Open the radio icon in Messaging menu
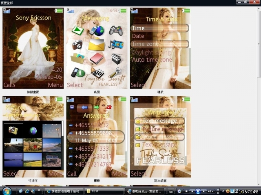The width and height of the screenshot is (261, 195). 117,58
